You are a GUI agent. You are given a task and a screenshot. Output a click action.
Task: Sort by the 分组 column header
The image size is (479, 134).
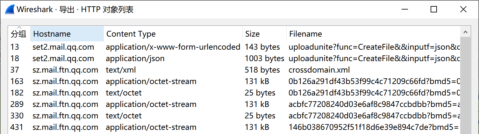[x=19, y=34]
